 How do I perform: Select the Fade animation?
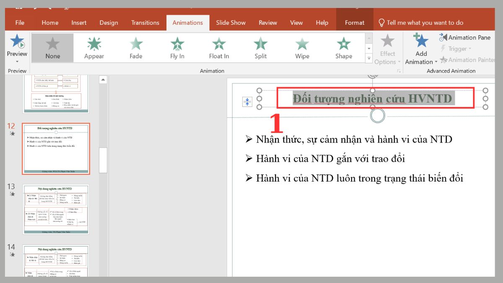point(135,46)
